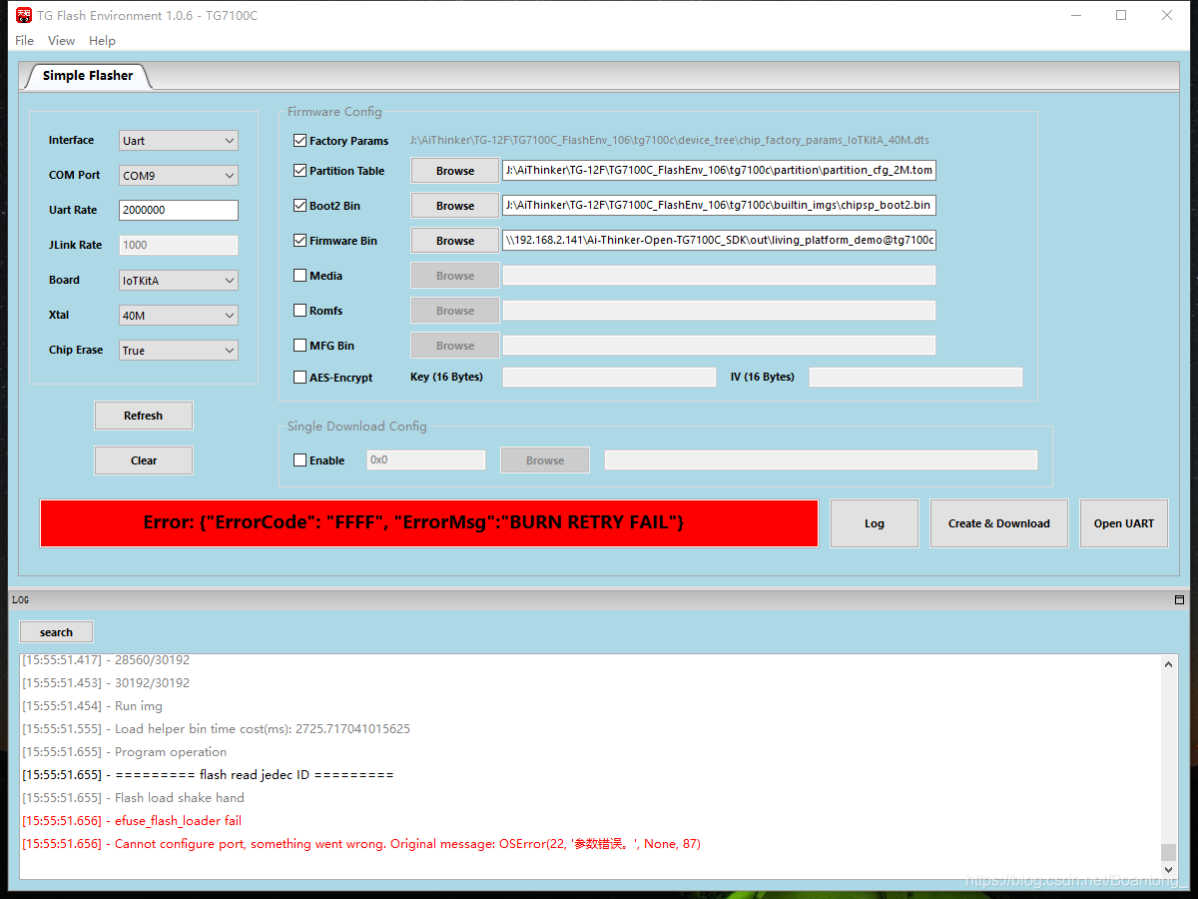Viewport: 1198px width, 899px height.
Task: Click the Open UART button
Action: click(1124, 523)
